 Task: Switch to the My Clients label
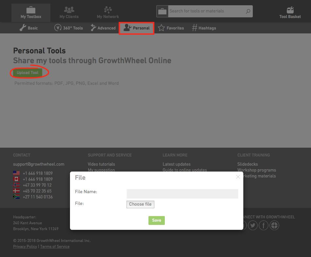(x=69, y=17)
